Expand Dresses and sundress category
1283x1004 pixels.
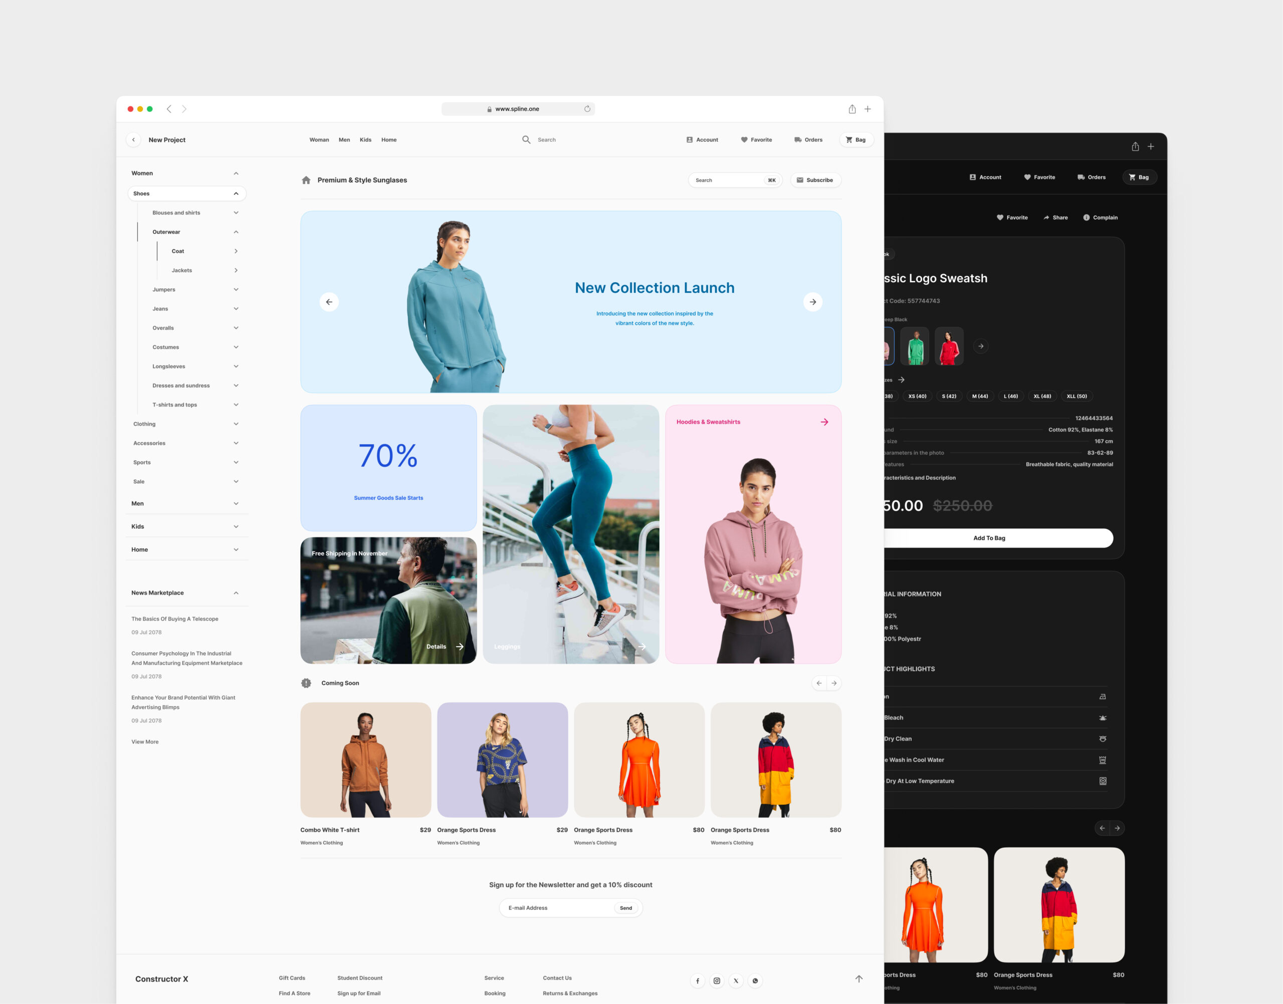click(x=236, y=385)
